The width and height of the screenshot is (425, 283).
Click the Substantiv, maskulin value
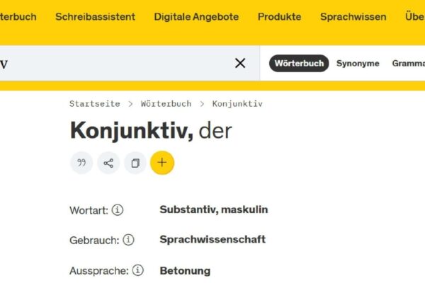[214, 209]
